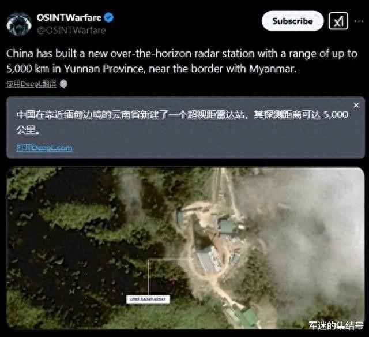Open the OSINTWarfare profile avatar
The height and width of the screenshot is (337, 369).
pyautogui.click(x=19, y=24)
